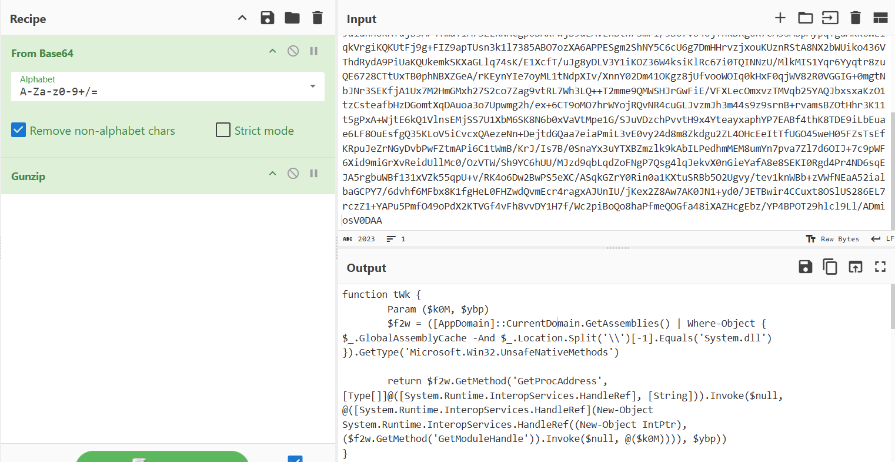Click the green Bake button
895x462 pixels.
(x=162, y=457)
